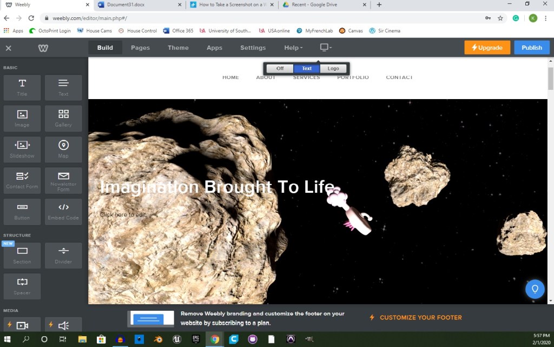Switch header option to Logo
This screenshot has width=554, height=347.
point(333,69)
